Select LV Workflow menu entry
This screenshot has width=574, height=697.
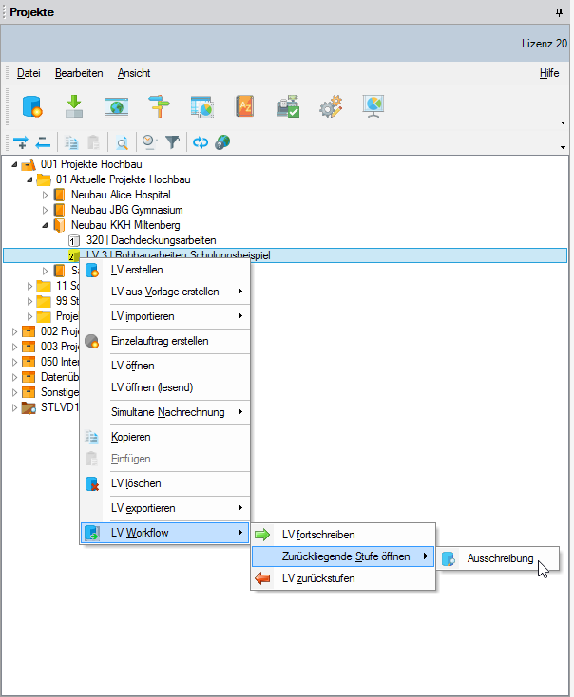coord(165,533)
